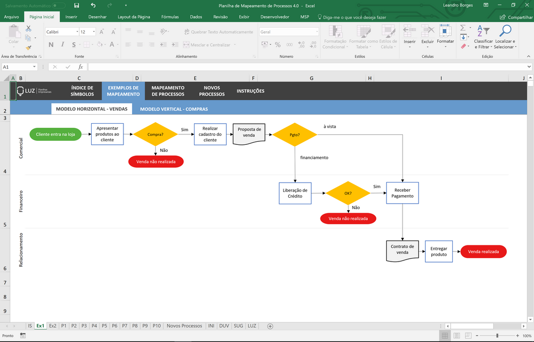
Task: Click the Format Painter brush icon
Action: click(x=28, y=47)
